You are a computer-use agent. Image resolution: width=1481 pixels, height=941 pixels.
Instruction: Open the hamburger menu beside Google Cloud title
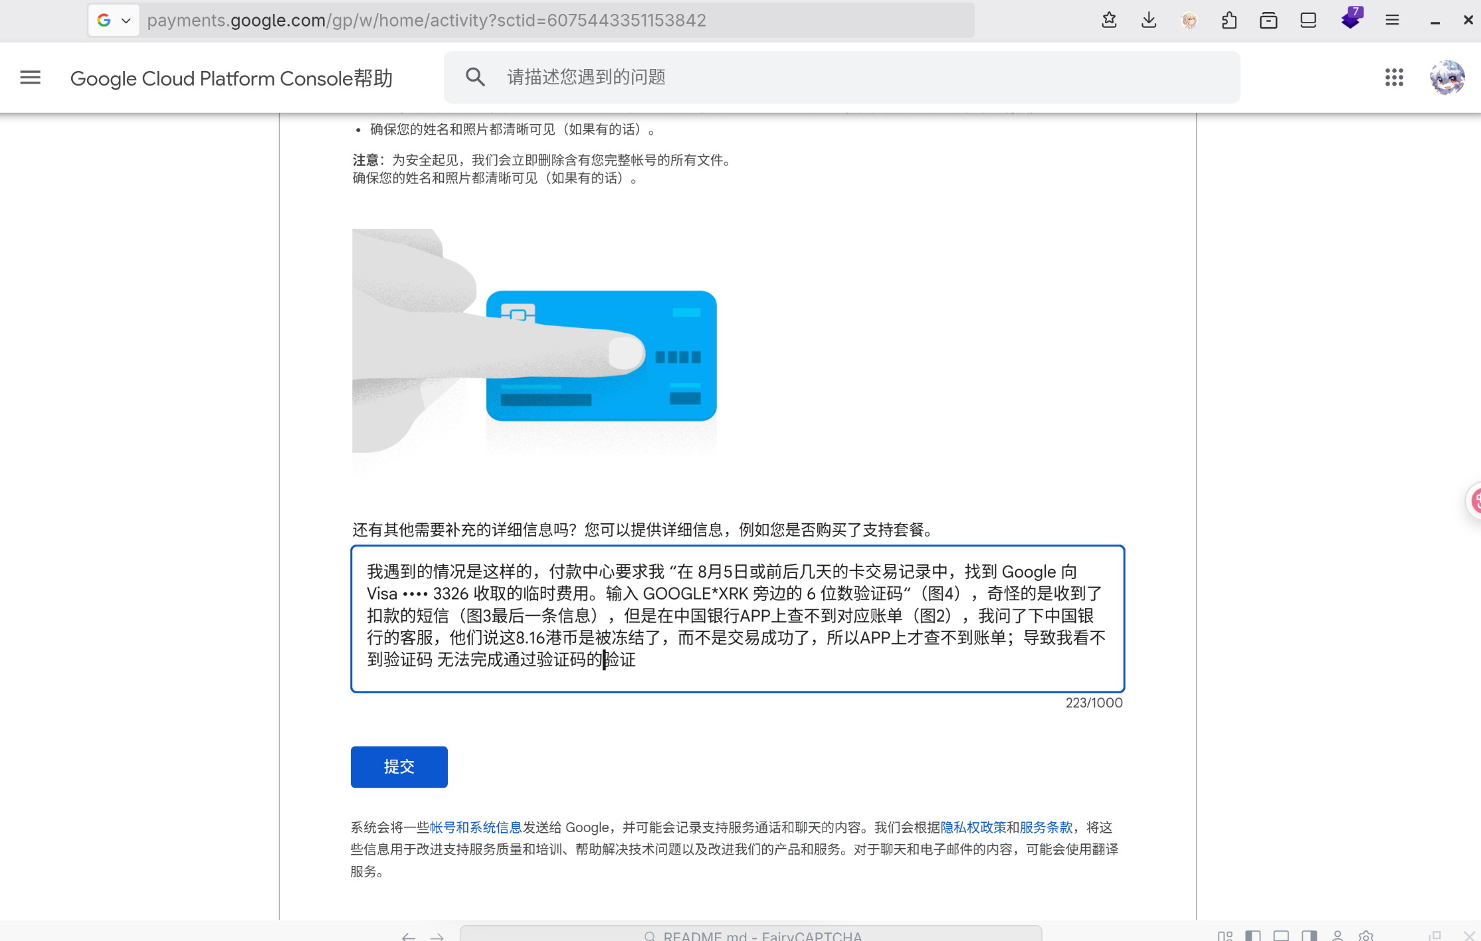tap(30, 78)
